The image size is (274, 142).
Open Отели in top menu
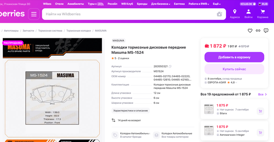point(59,4)
